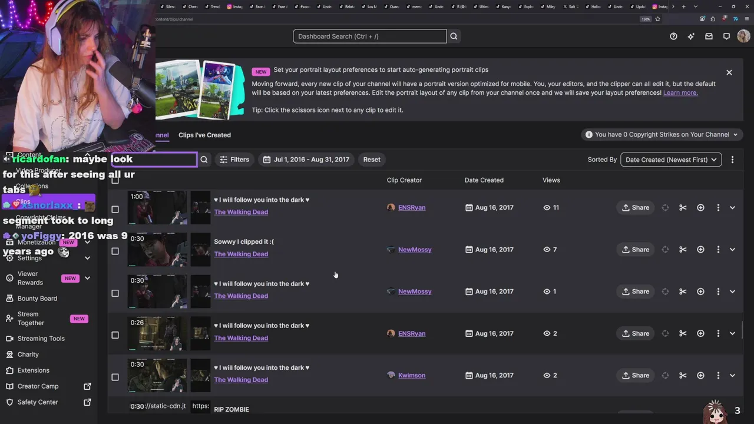Open the sparkle what's new icon
The image size is (754, 424).
691,37
